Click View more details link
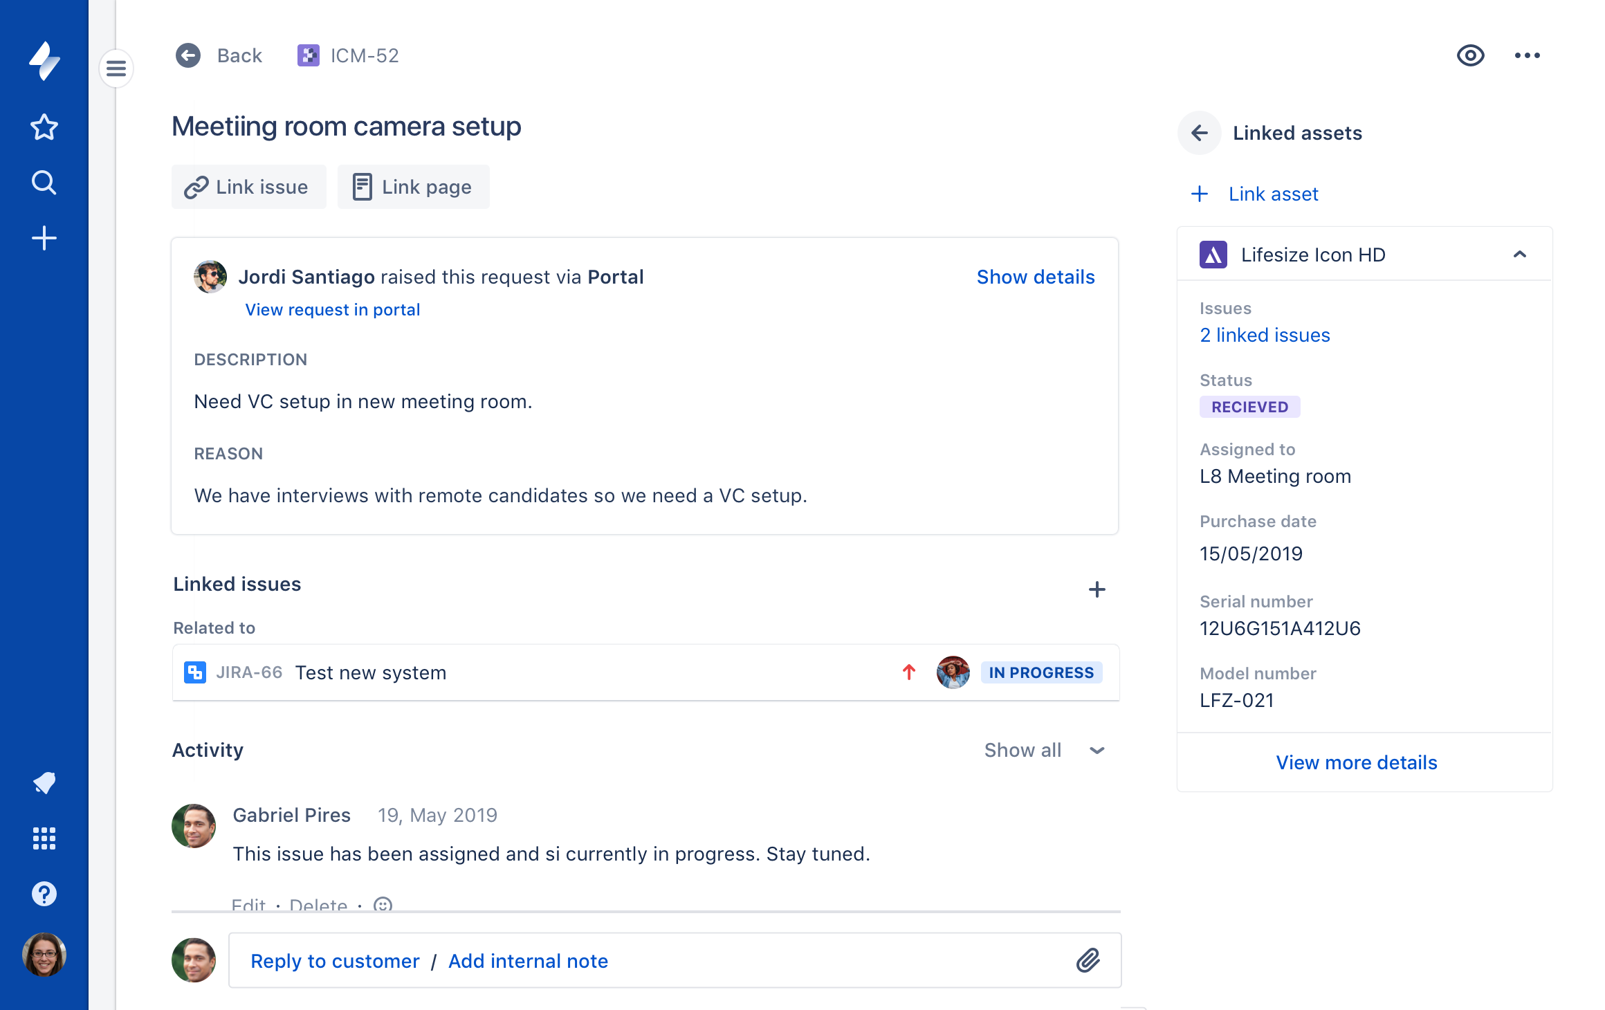This screenshot has height=1010, width=1605. coord(1357,762)
